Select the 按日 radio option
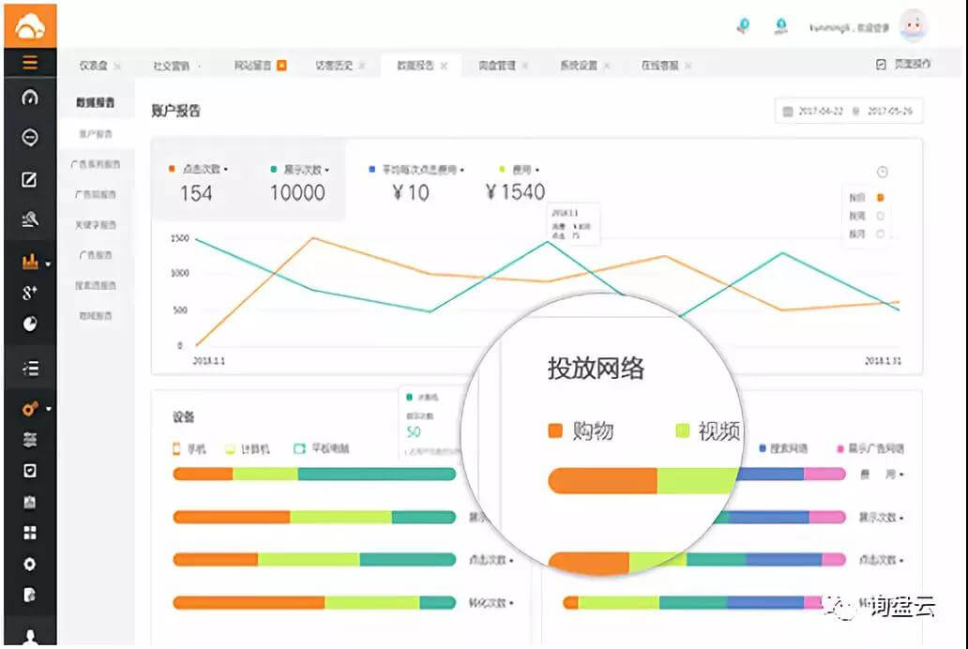 [x=881, y=198]
